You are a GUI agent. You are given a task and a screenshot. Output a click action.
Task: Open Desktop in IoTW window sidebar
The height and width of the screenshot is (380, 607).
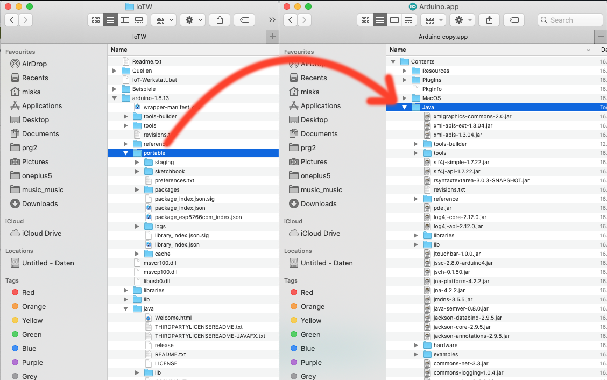(35, 119)
